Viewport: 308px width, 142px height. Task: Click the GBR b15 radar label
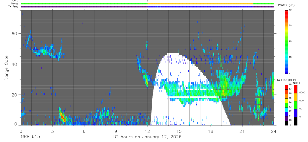pyautogui.click(x=30, y=137)
